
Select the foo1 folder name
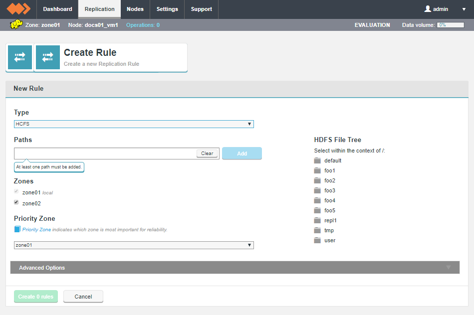[x=329, y=170]
